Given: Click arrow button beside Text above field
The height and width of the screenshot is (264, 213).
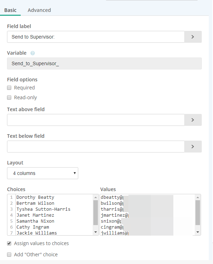Looking at the screenshot, I should 193,120.
